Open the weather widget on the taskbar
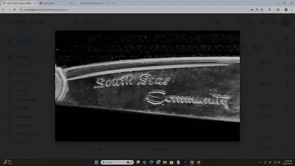The width and height of the screenshot is (295, 166). (8, 162)
